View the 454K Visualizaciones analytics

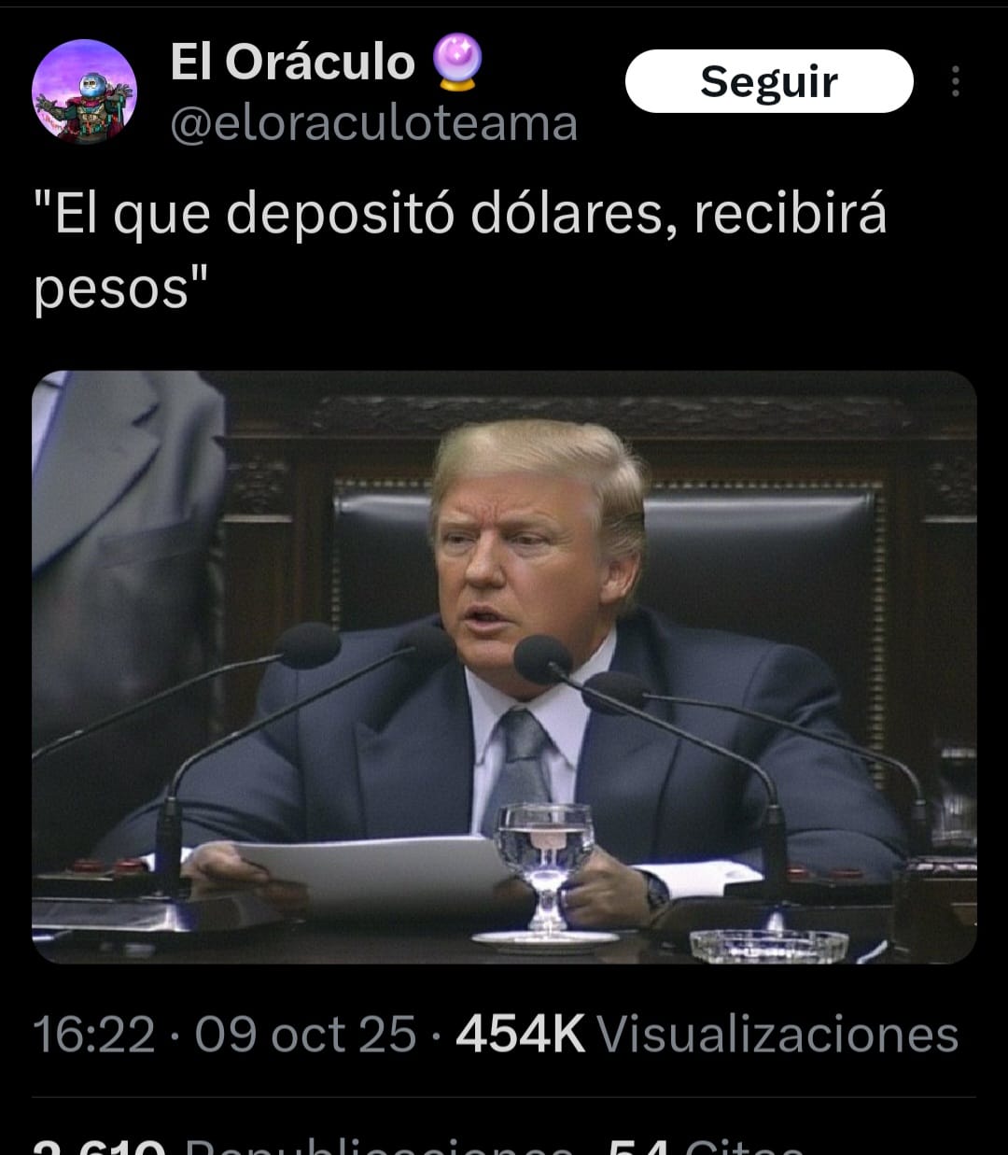pyautogui.click(x=707, y=1035)
